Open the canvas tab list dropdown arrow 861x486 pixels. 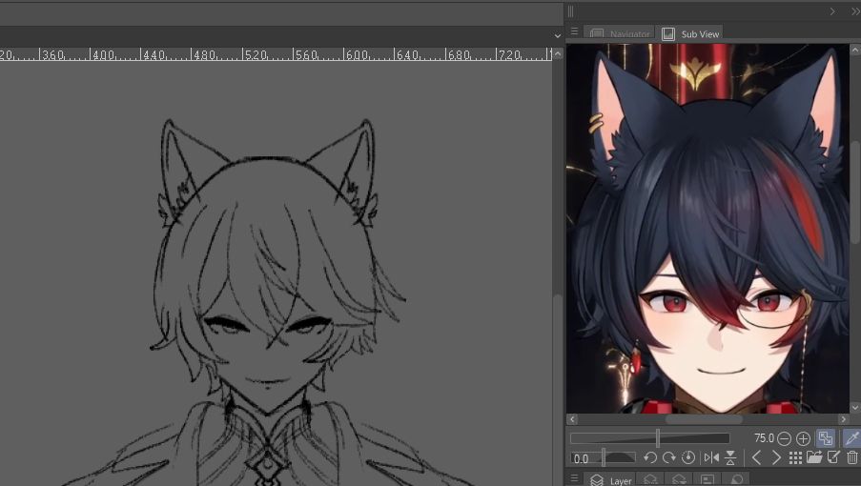(558, 36)
